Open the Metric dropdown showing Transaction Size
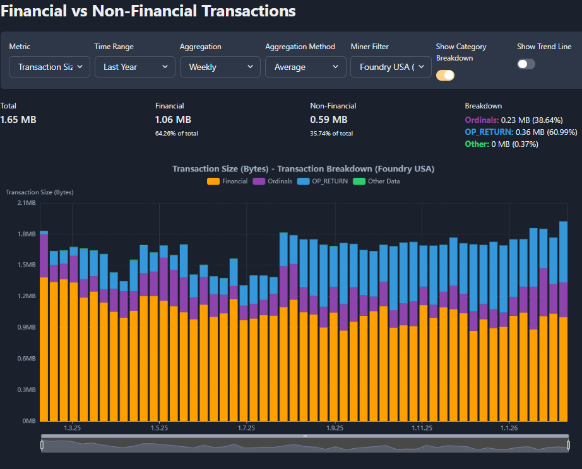This screenshot has width=582, height=469. pyautogui.click(x=50, y=67)
